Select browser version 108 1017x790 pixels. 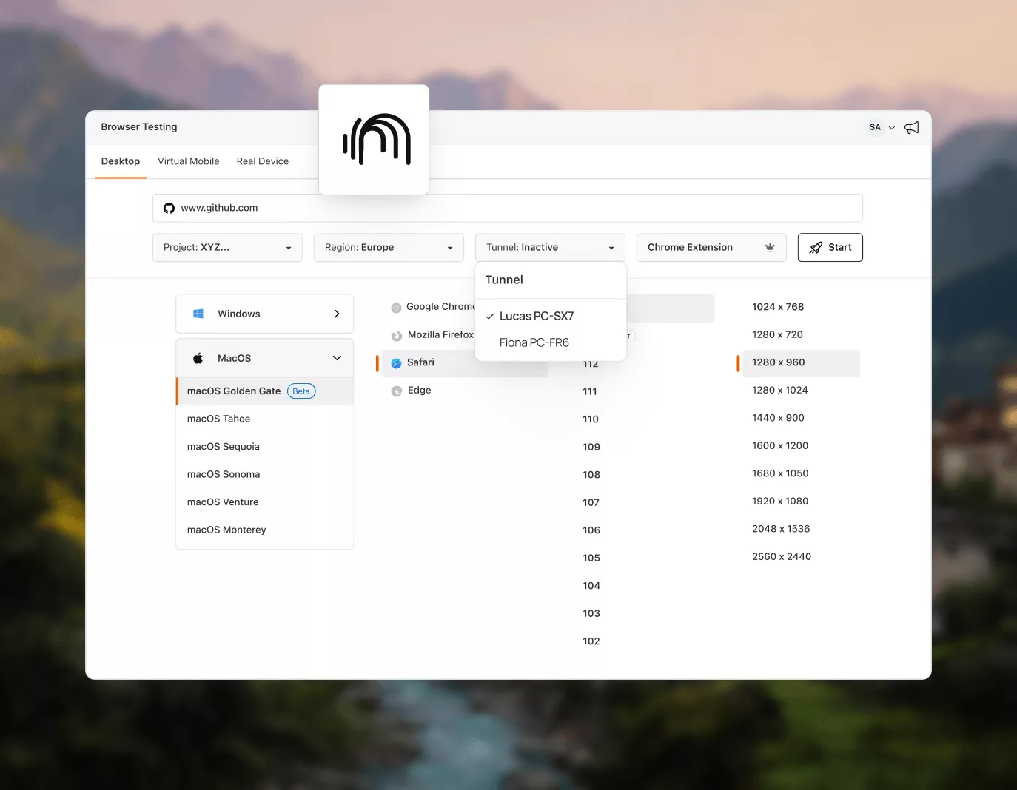pos(591,474)
